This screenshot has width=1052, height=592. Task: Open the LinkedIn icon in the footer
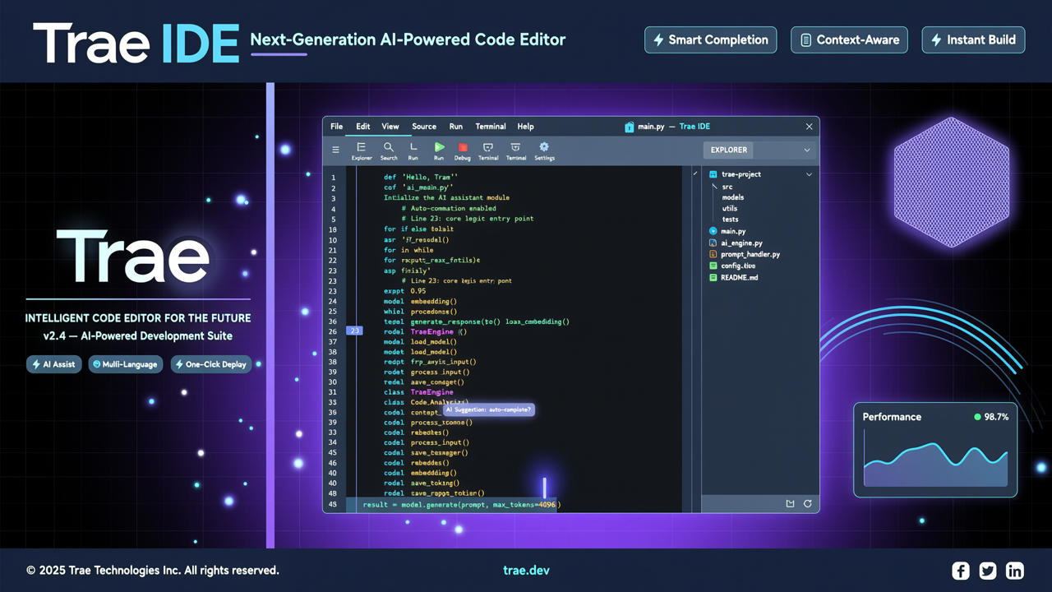[1014, 571]
